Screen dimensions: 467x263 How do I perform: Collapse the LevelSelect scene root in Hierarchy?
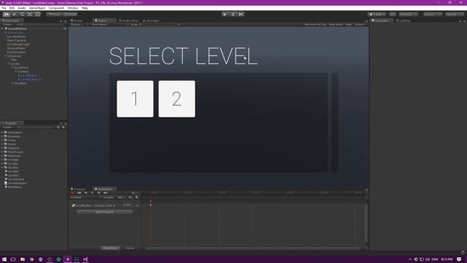[x=2, y=28]
